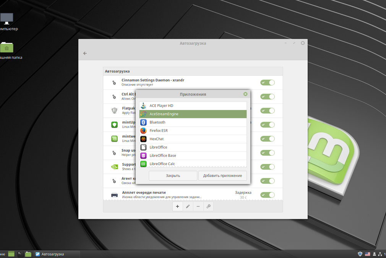Image resolution: width=386 pixels, height=258 pixels.
Task: Click the US flag keyboard layout indicator
Action: (368, 254)
